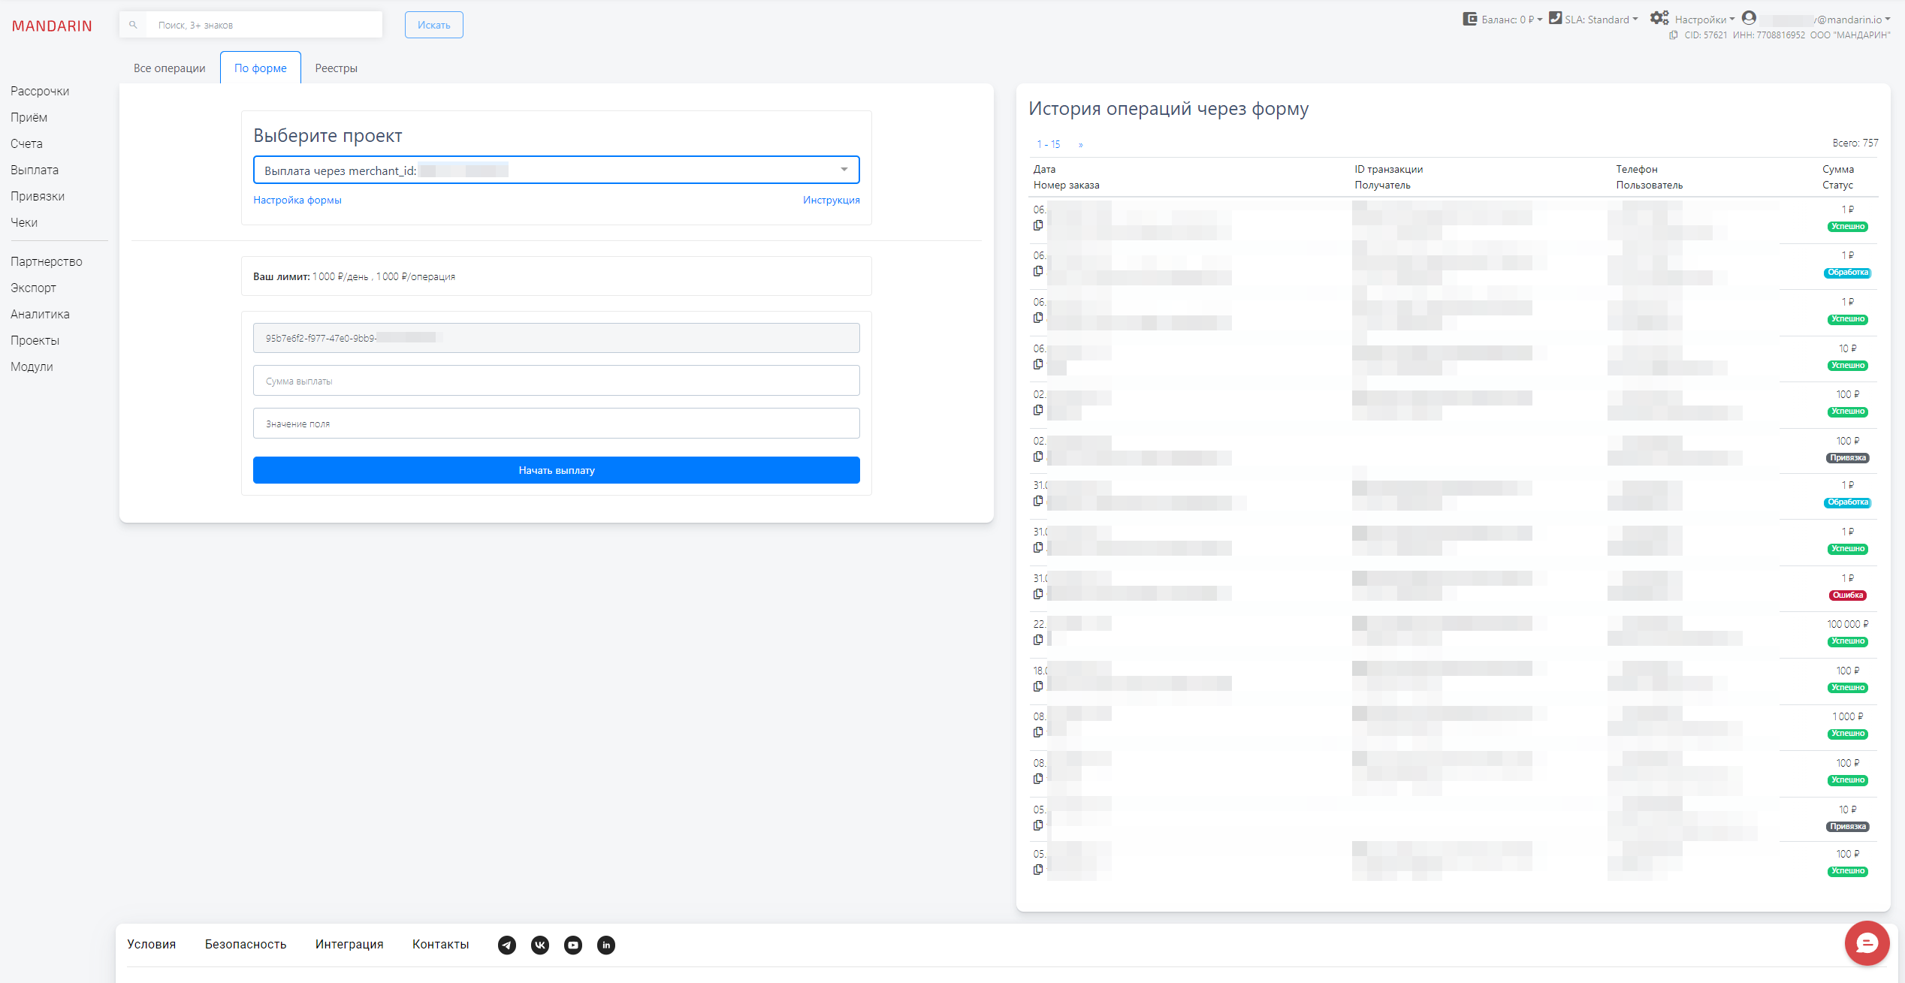Copy the CID using copy icon
This screenshot has height=983, width=1905.
coord(1673,35)
